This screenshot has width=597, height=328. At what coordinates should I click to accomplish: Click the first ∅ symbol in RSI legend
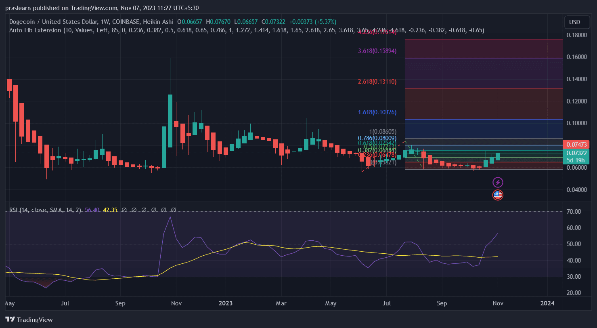click(124, 210)
